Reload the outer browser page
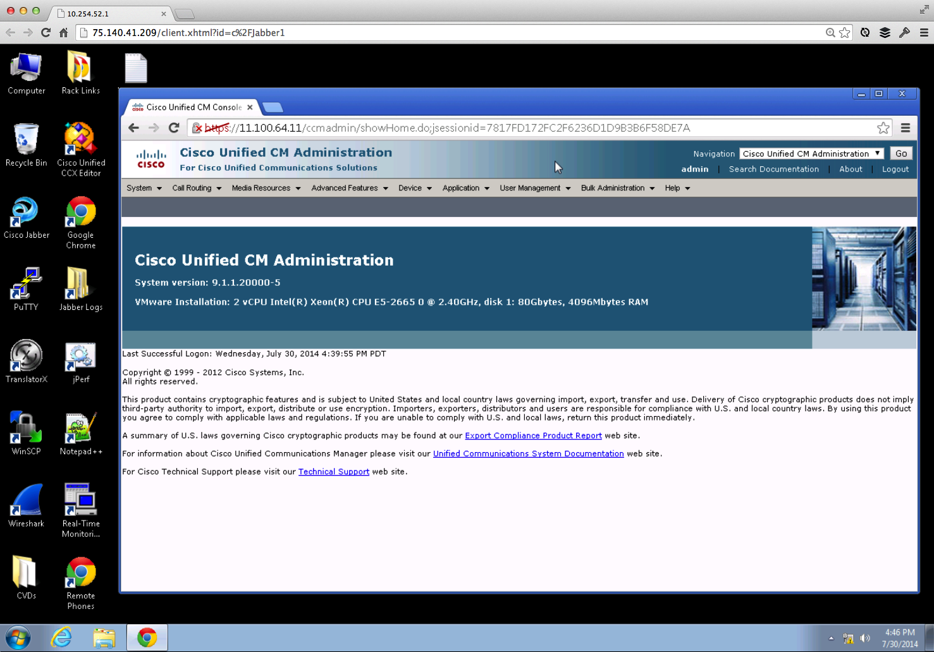This screenshot has width=934, height=652. (46, 32)
